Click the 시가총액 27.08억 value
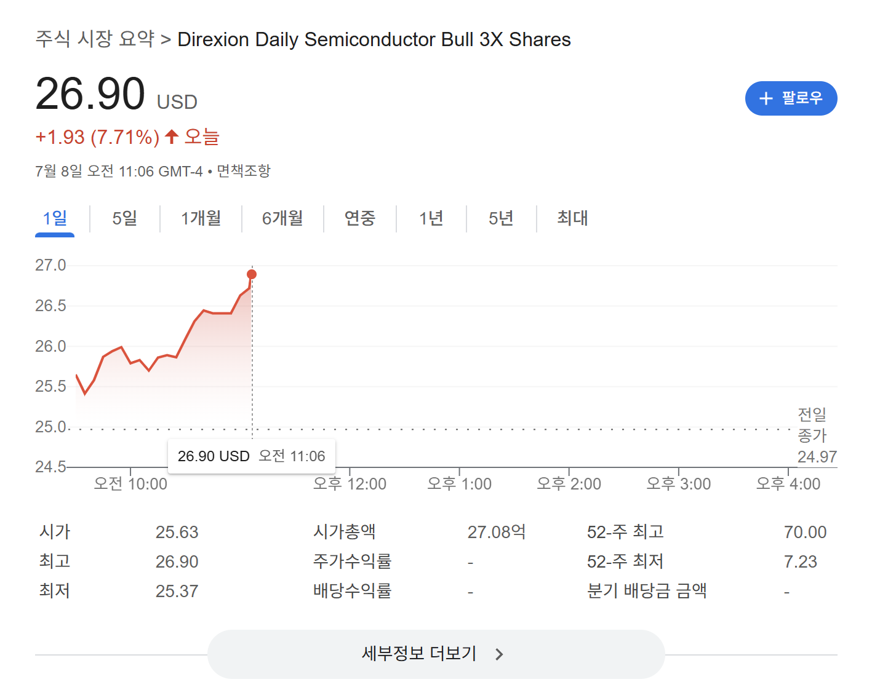888x682 pixels. [496, 532]
